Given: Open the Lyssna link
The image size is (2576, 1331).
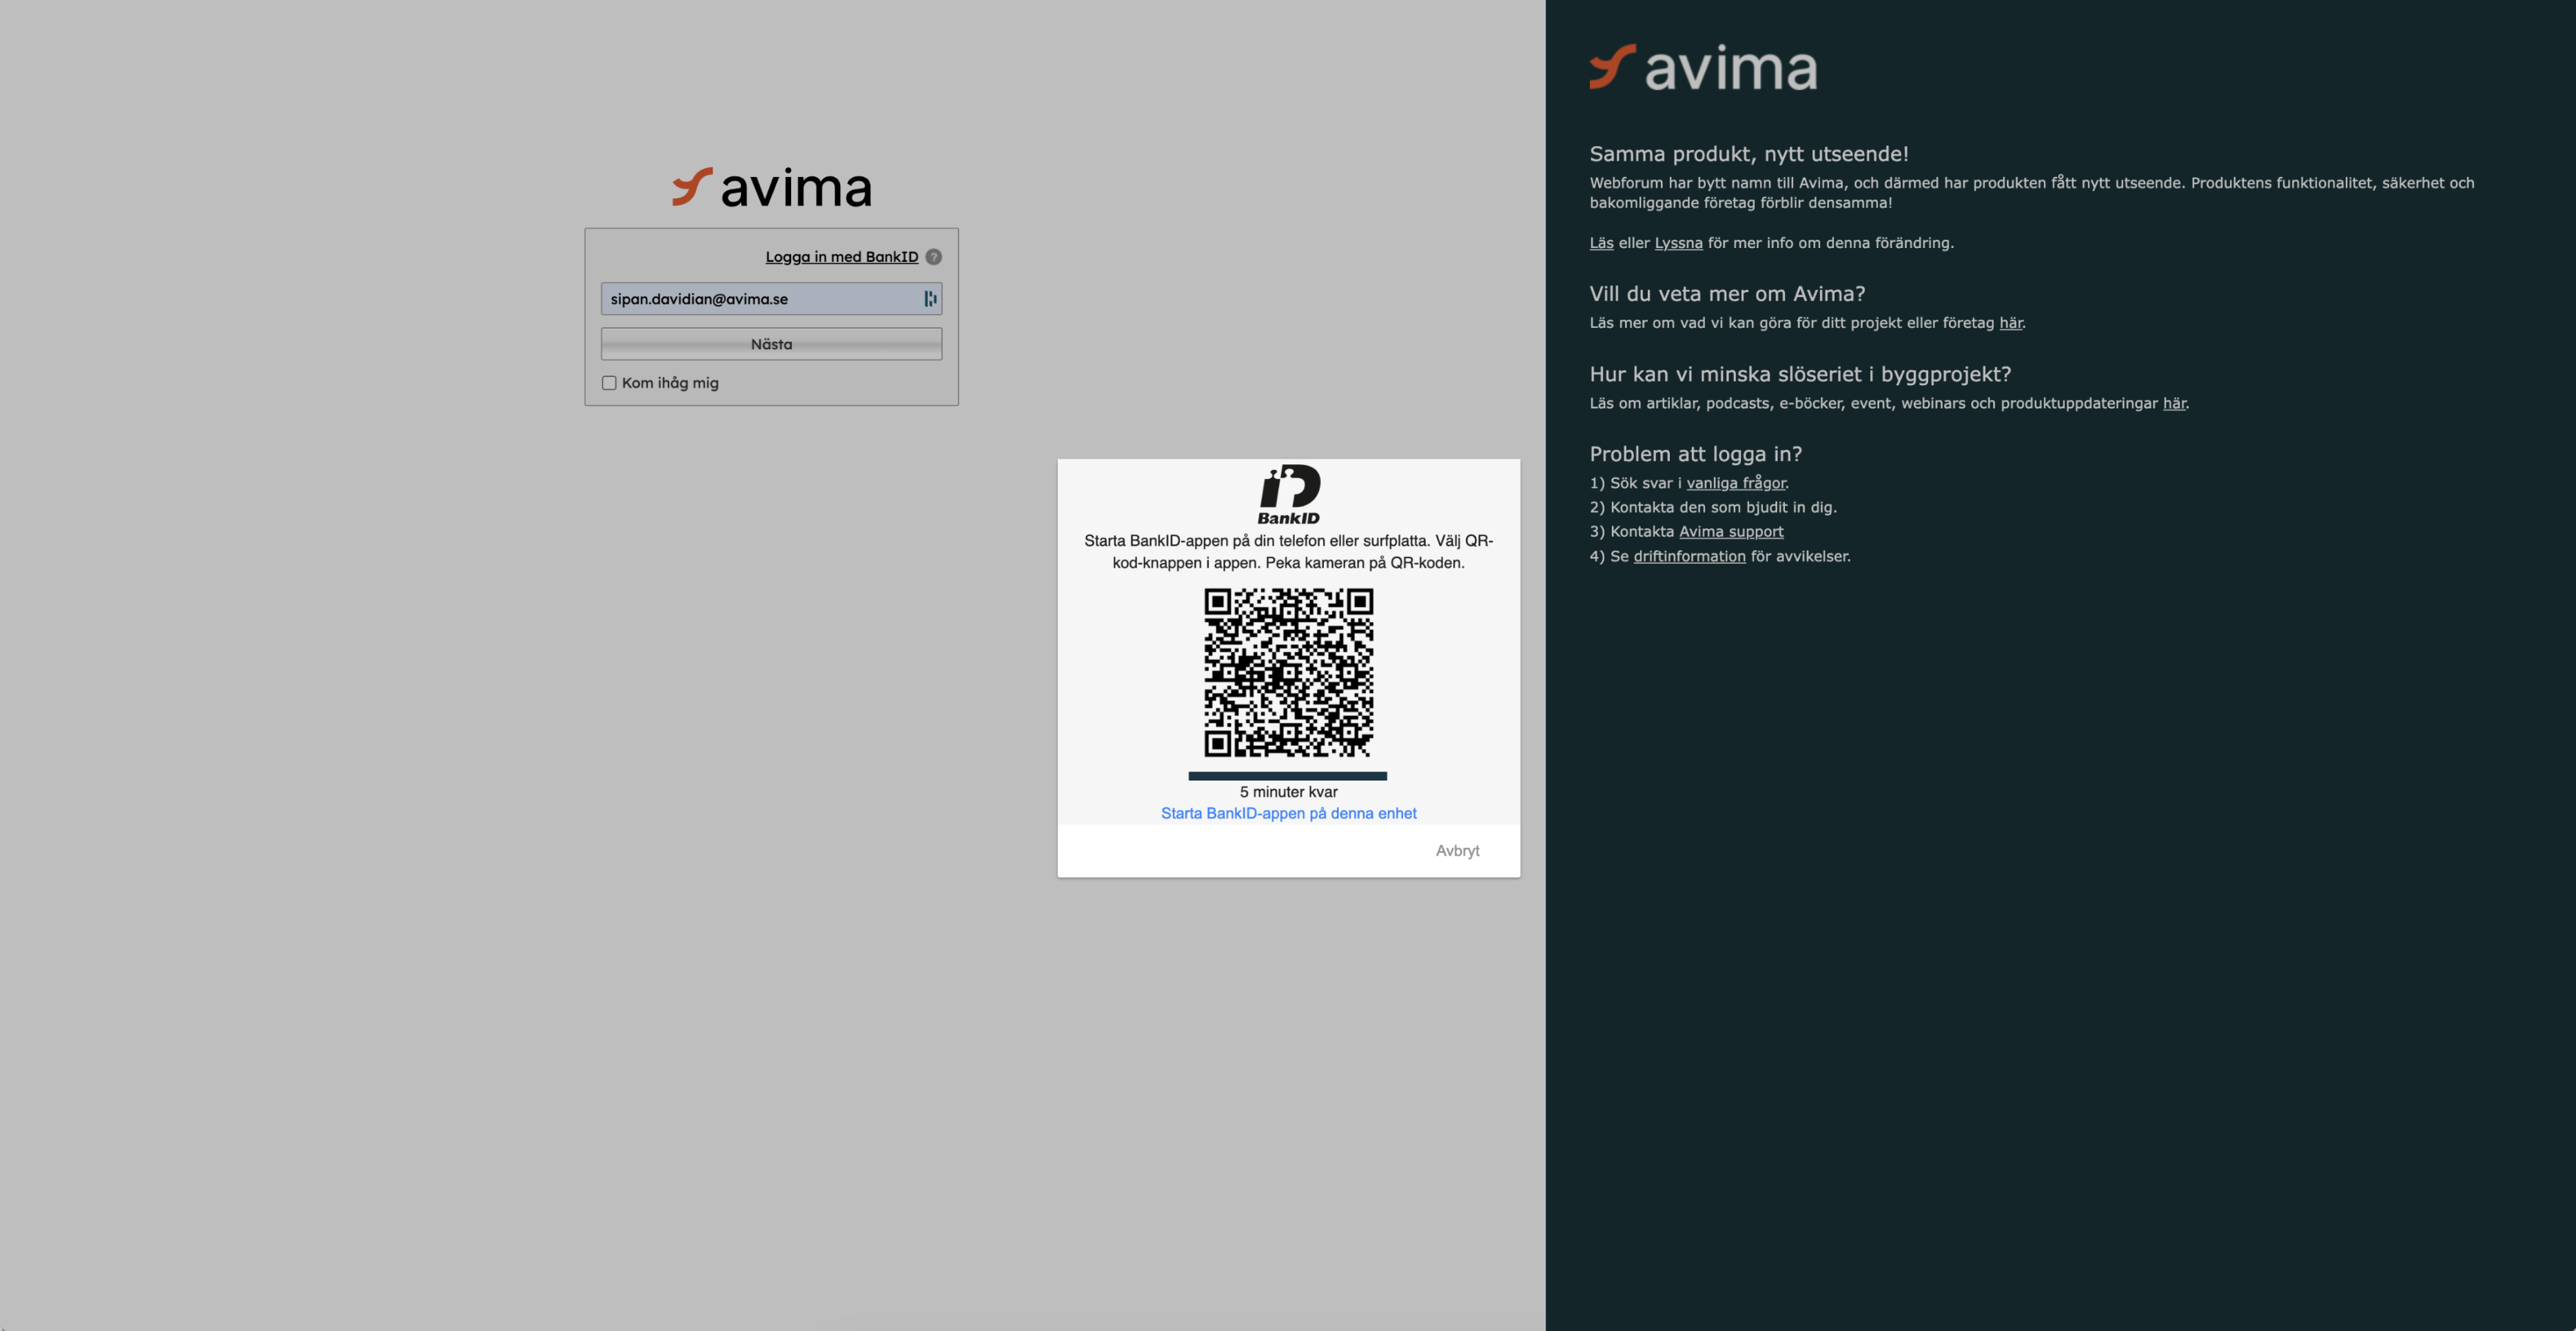Looking at the screenshot, I should click(1678, 243).
